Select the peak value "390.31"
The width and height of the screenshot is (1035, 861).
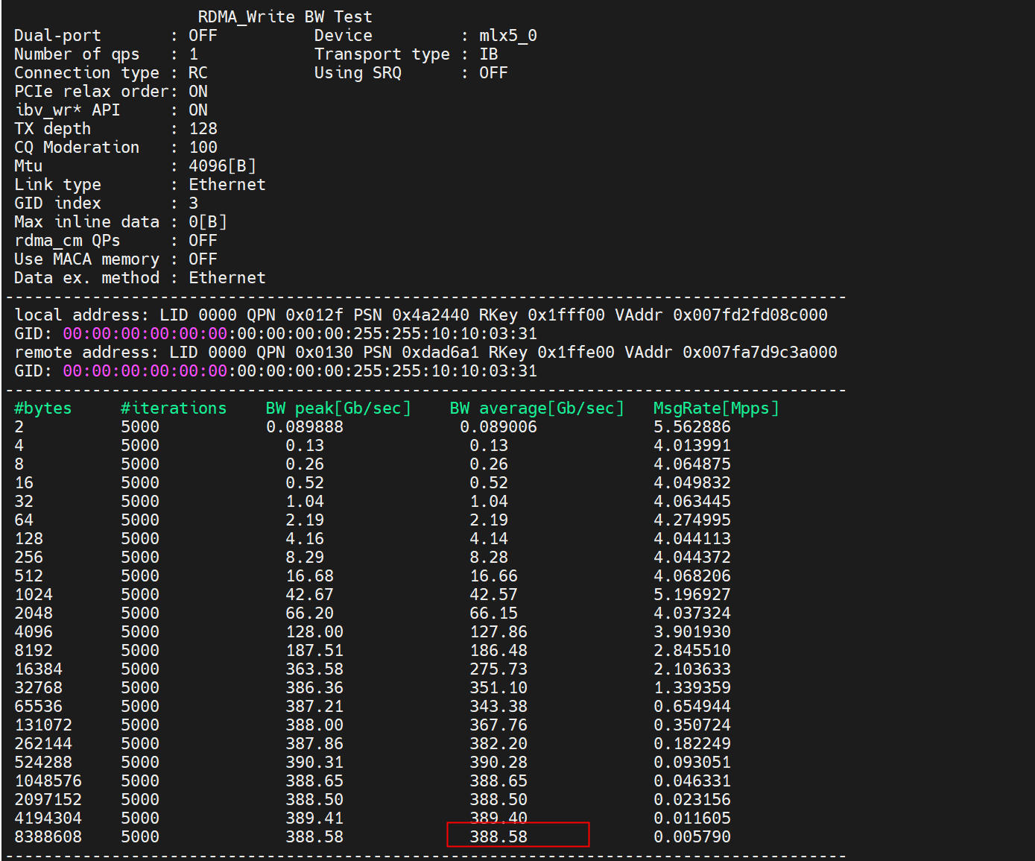(x=314, y=762)
